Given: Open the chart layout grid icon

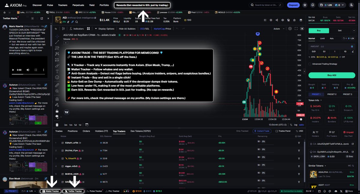Looking at the screenshot, I should coord(88,29).
